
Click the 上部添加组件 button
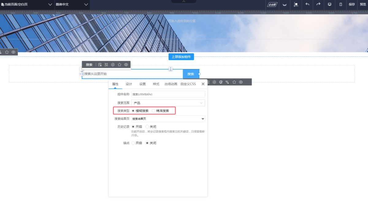(x=181, y=57)
